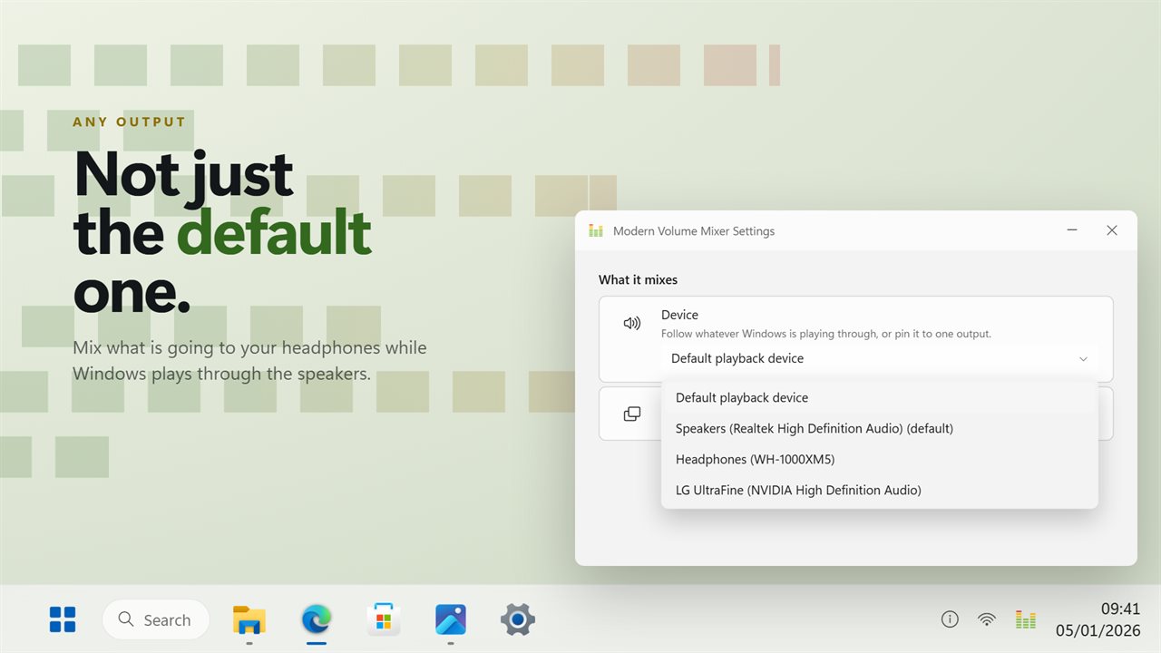Click the speaker icon beside Device
This screenshot has height=653, width=1161.
(632, 323)
